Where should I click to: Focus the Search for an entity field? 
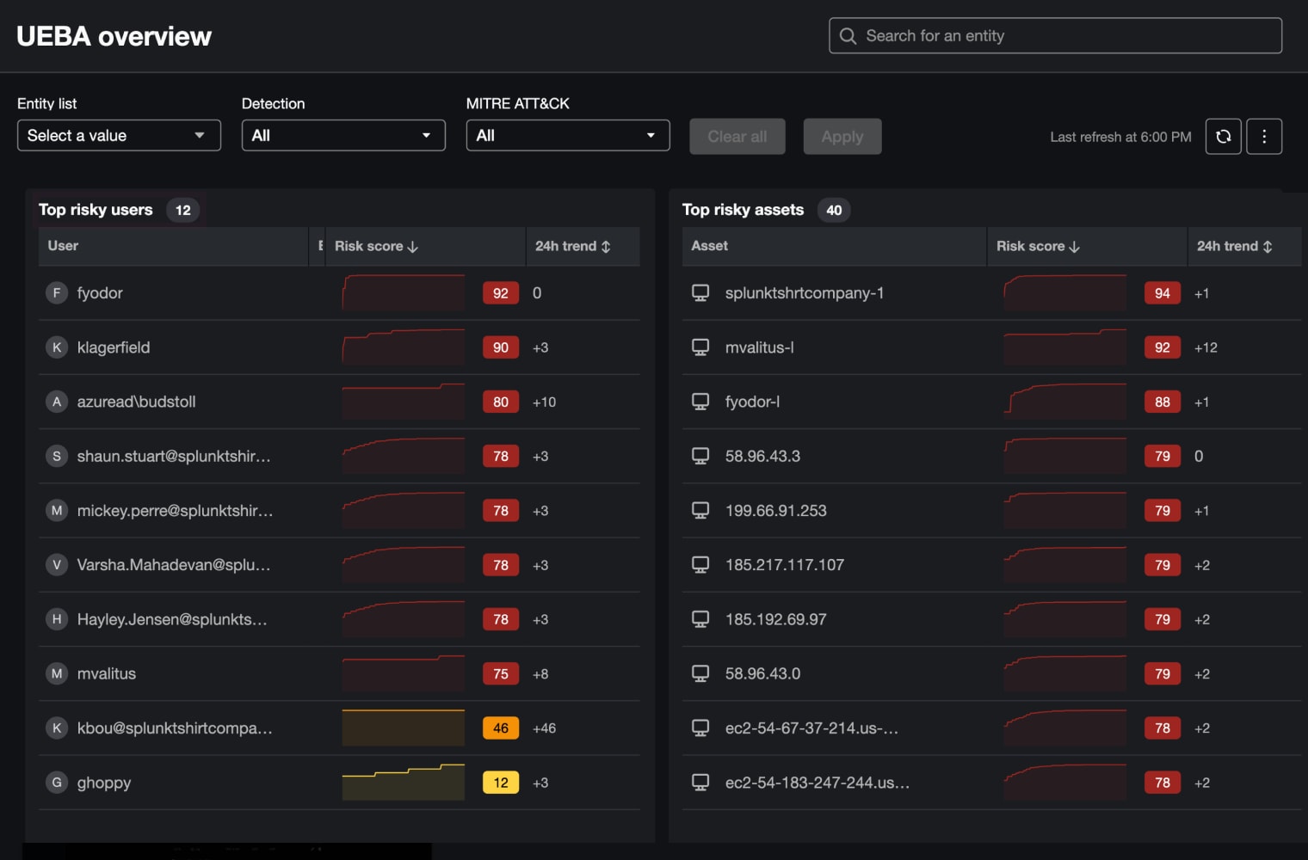pyautogui.click(x=1067, y=36)
